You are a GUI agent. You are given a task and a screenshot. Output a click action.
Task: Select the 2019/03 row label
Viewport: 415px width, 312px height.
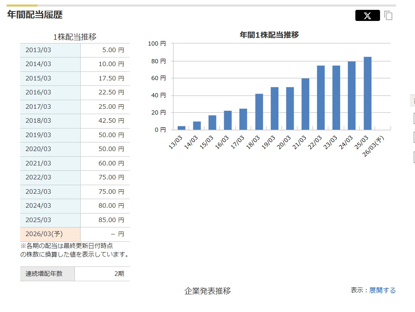(x=50, y=135)
